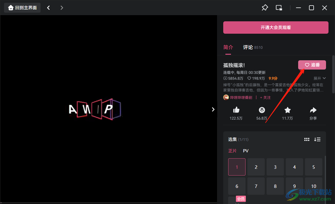Play episode 7

point(256,186)
